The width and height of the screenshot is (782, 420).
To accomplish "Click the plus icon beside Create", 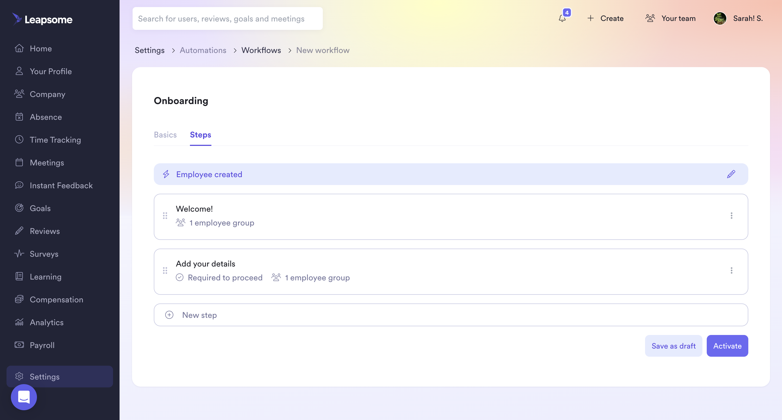I will click(x=590, y=18).
